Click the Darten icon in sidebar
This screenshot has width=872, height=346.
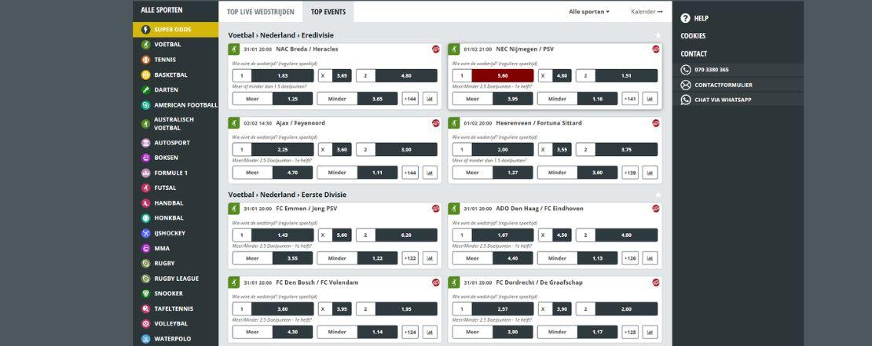[145, 90]
